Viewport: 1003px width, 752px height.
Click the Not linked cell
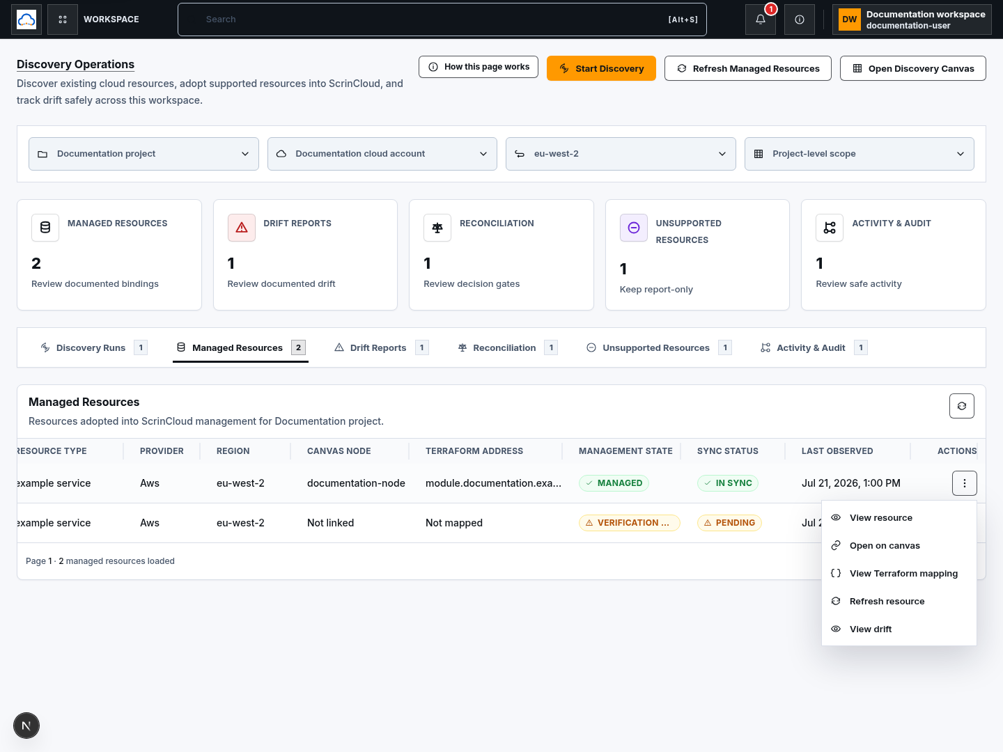point(330,523)
